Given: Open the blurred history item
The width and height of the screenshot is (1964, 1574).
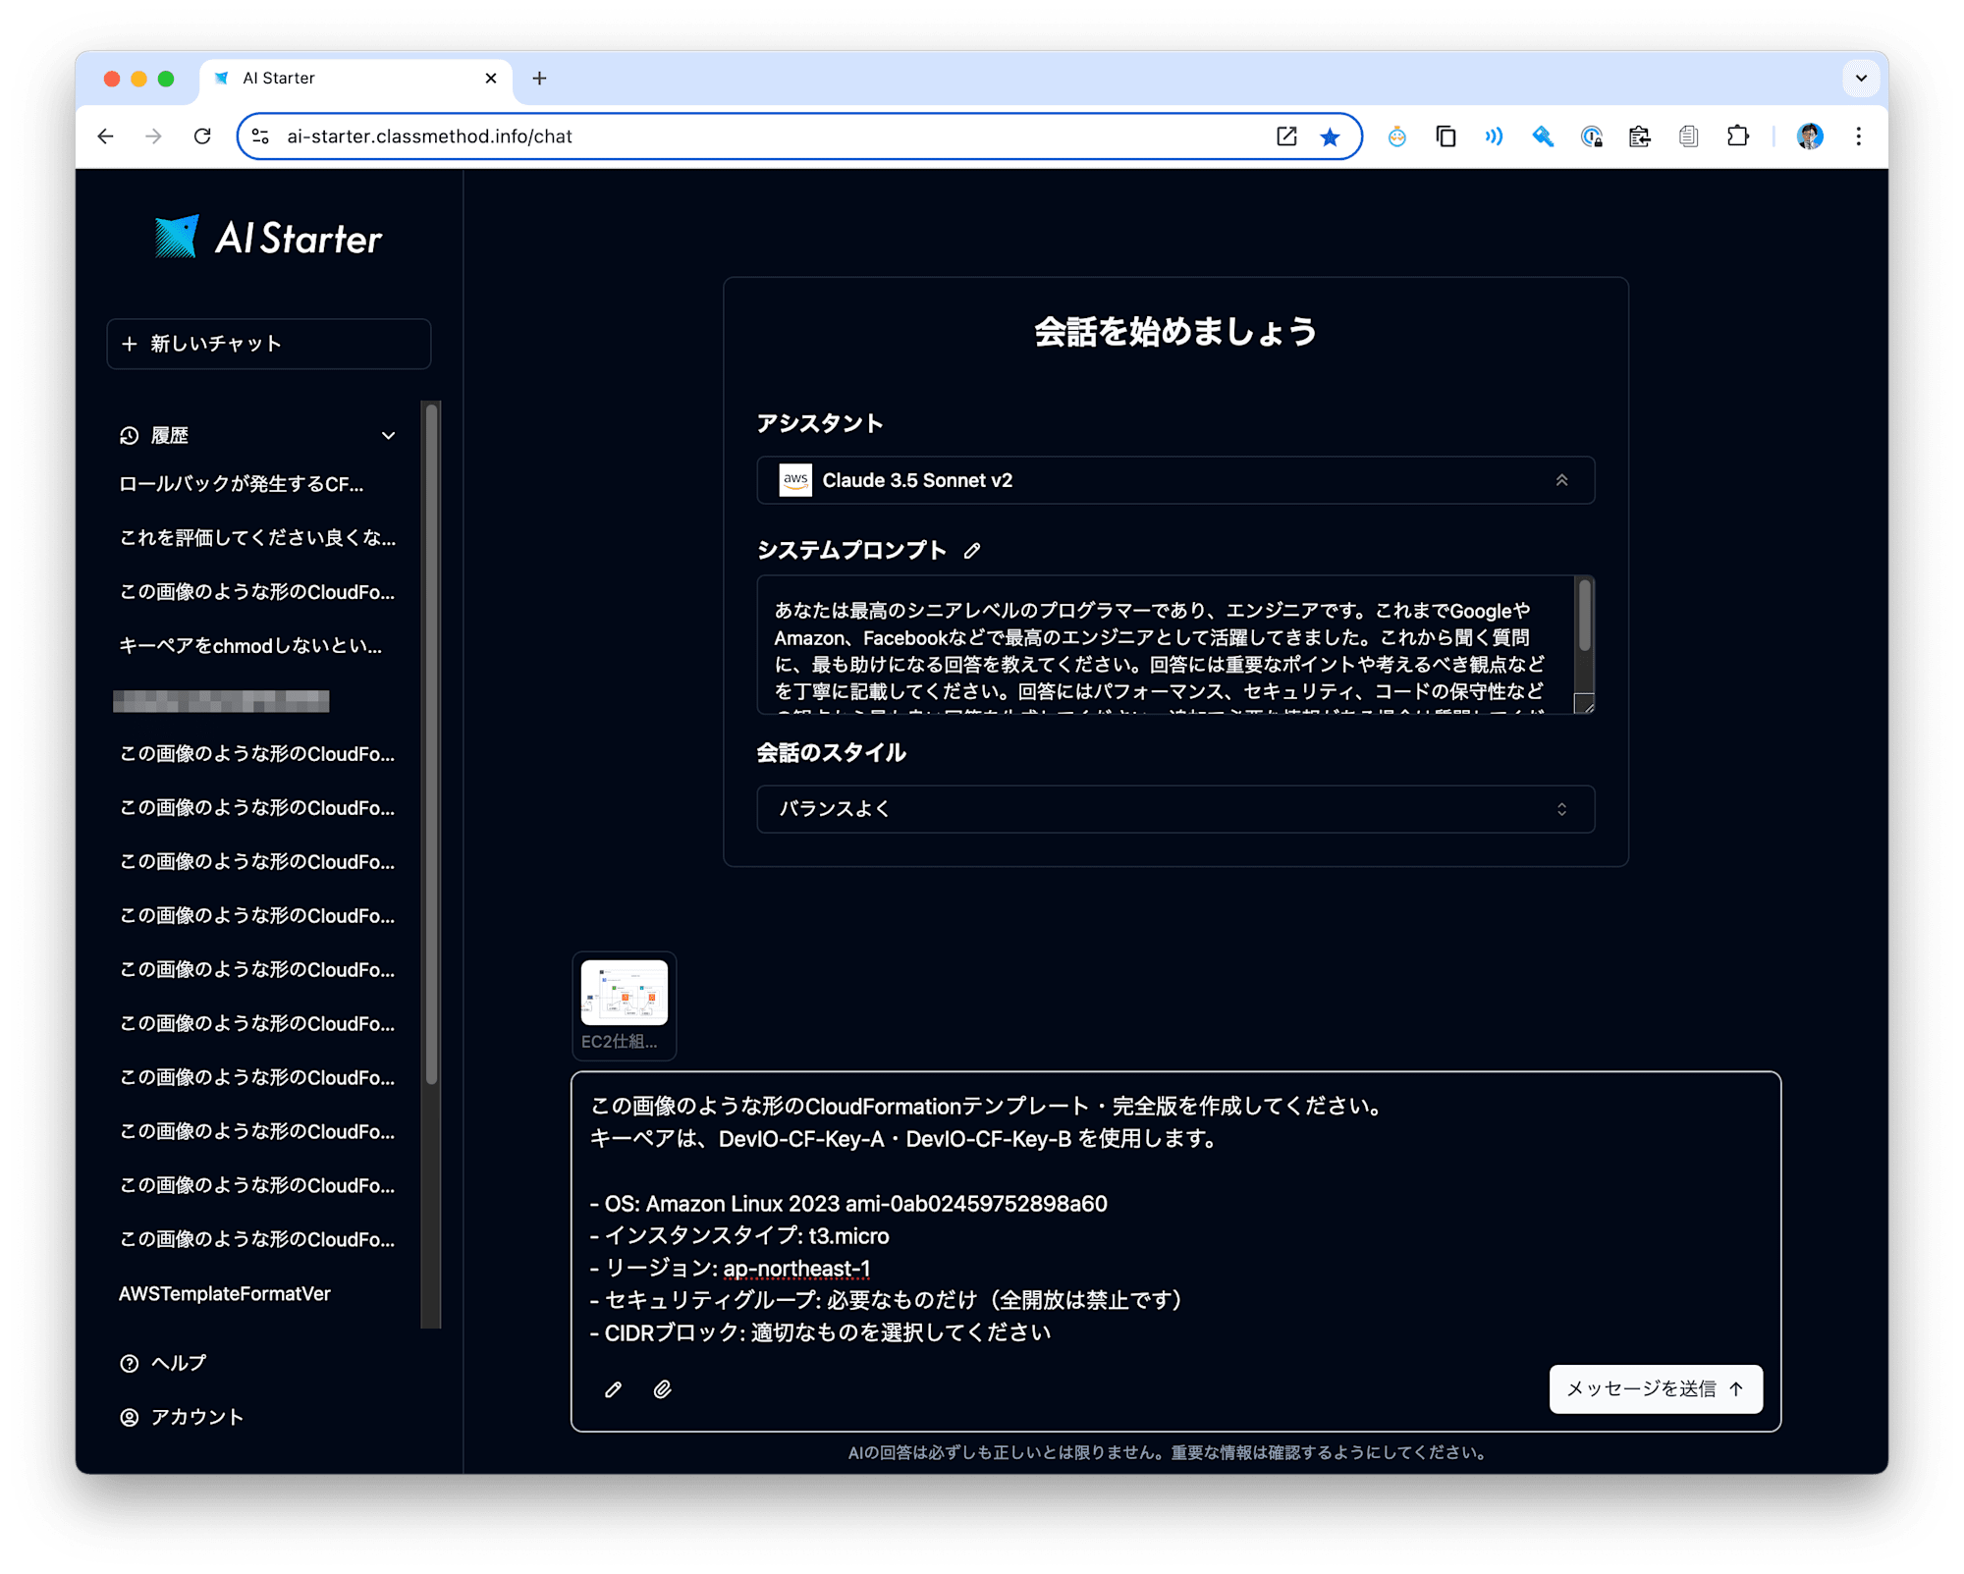Looking at the screenshot, I should click(221, 701).
